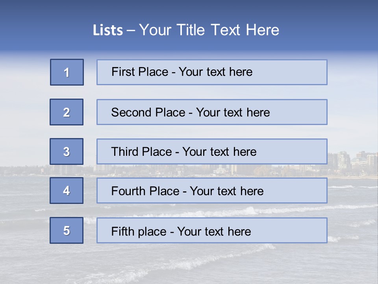Select the Third Place text box

coord(212,151)
